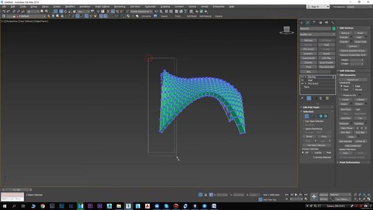373x210 pixels.
Task: Open the Create command panel tab
Action: 302,23
